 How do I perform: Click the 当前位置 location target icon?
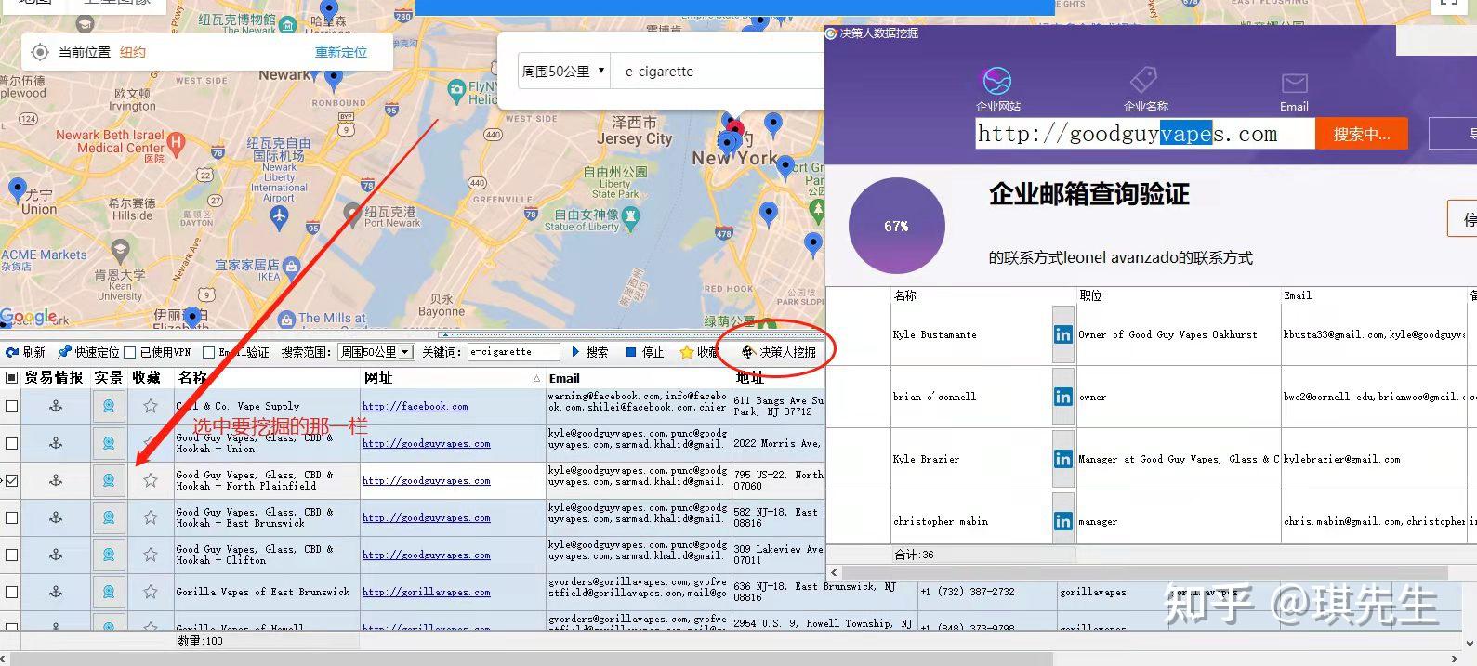pyautogui.click(x=40, y=52)
